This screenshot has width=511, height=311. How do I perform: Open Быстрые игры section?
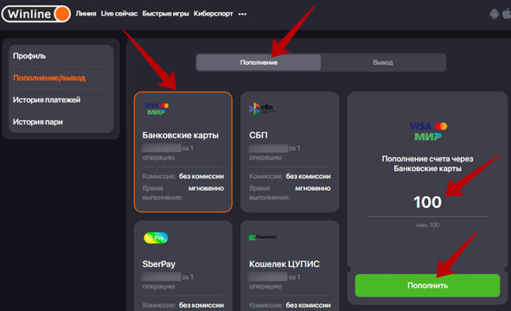click(166, 13)
